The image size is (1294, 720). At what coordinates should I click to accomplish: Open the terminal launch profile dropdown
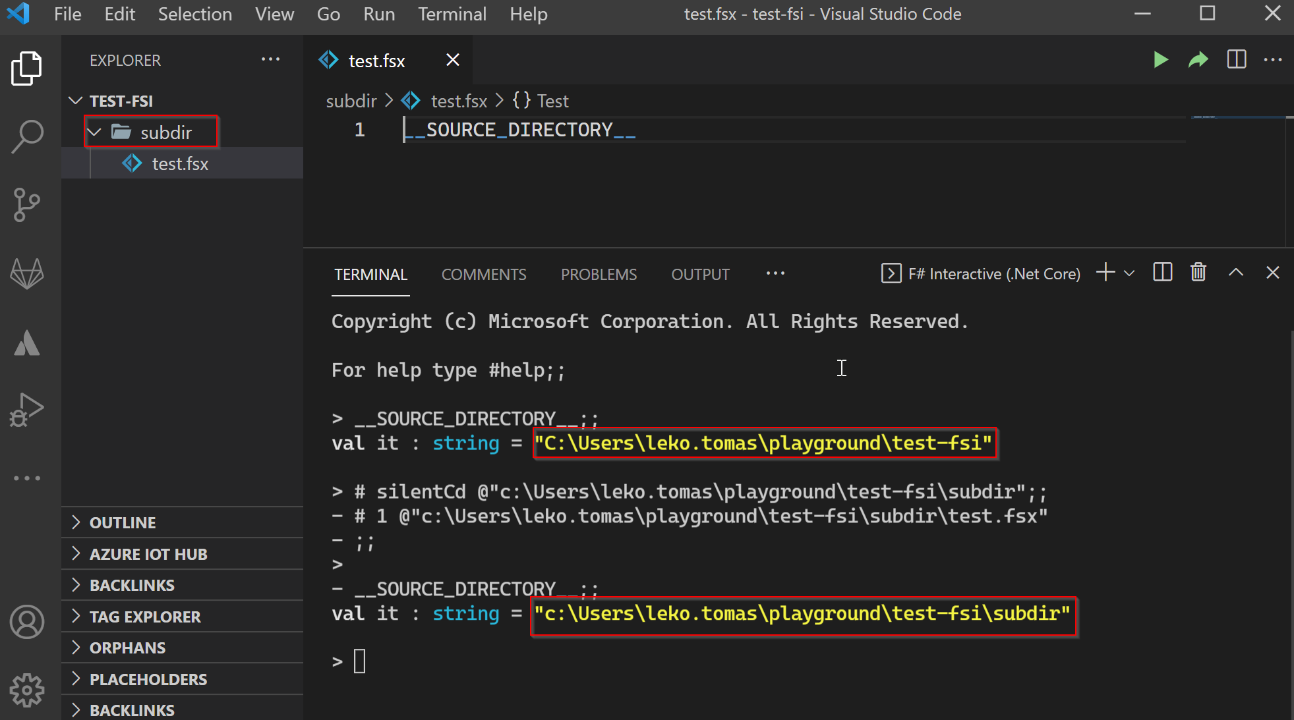[x=1129, y=272]
